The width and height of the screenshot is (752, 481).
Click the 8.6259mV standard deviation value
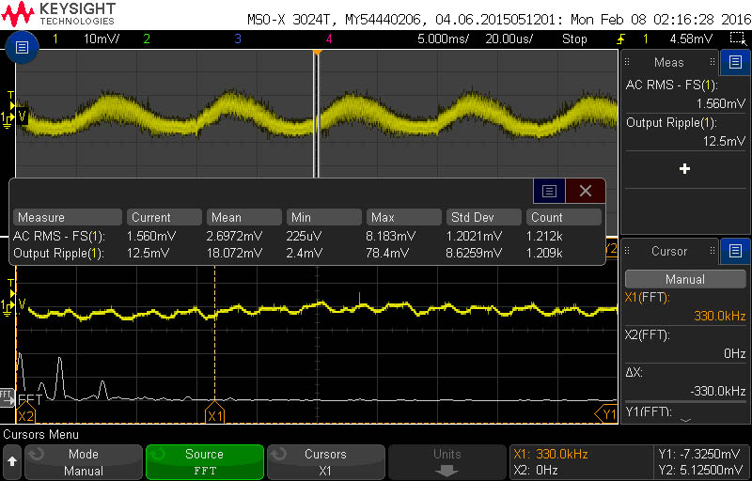[475, 253]
